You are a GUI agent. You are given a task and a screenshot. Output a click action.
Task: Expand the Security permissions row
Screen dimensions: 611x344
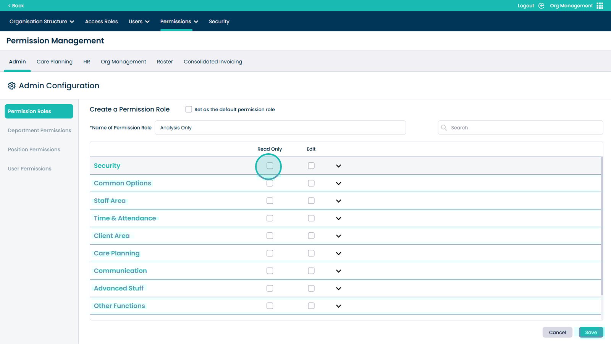[x=338, y=166]
